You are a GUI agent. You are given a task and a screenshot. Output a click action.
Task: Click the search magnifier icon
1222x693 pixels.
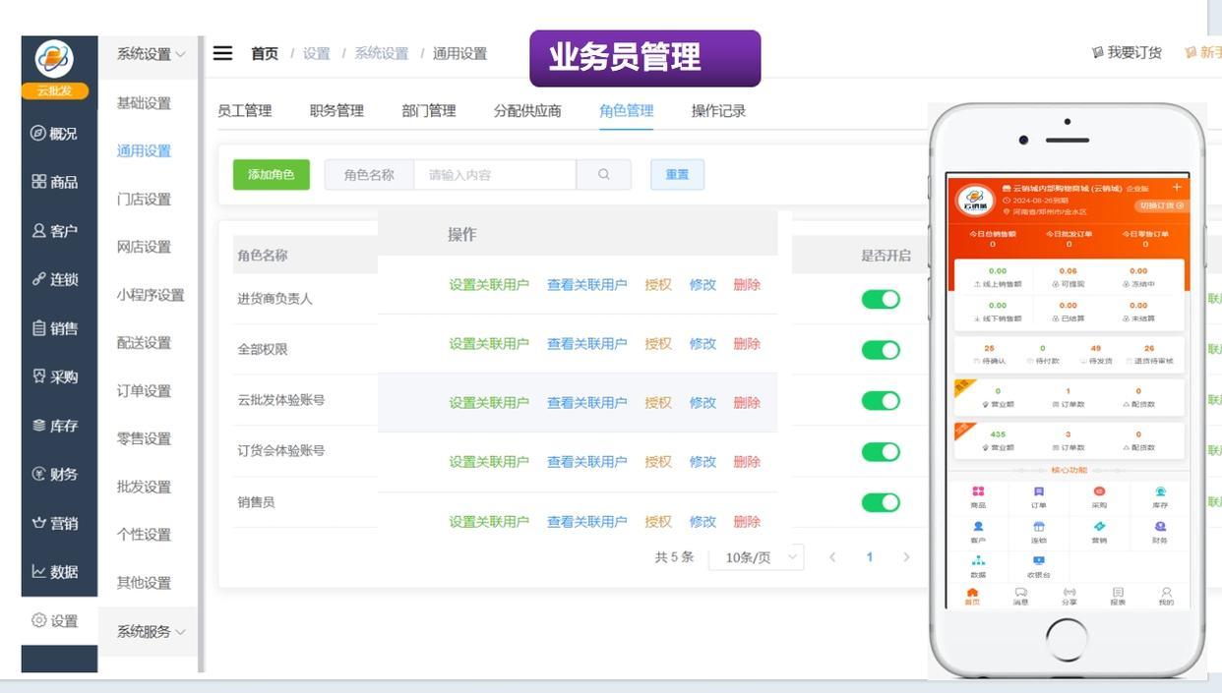(603, 175)
